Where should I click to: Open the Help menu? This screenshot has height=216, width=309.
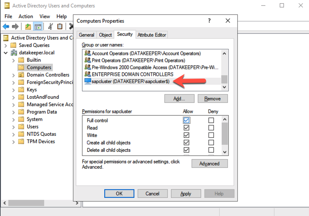61,16
